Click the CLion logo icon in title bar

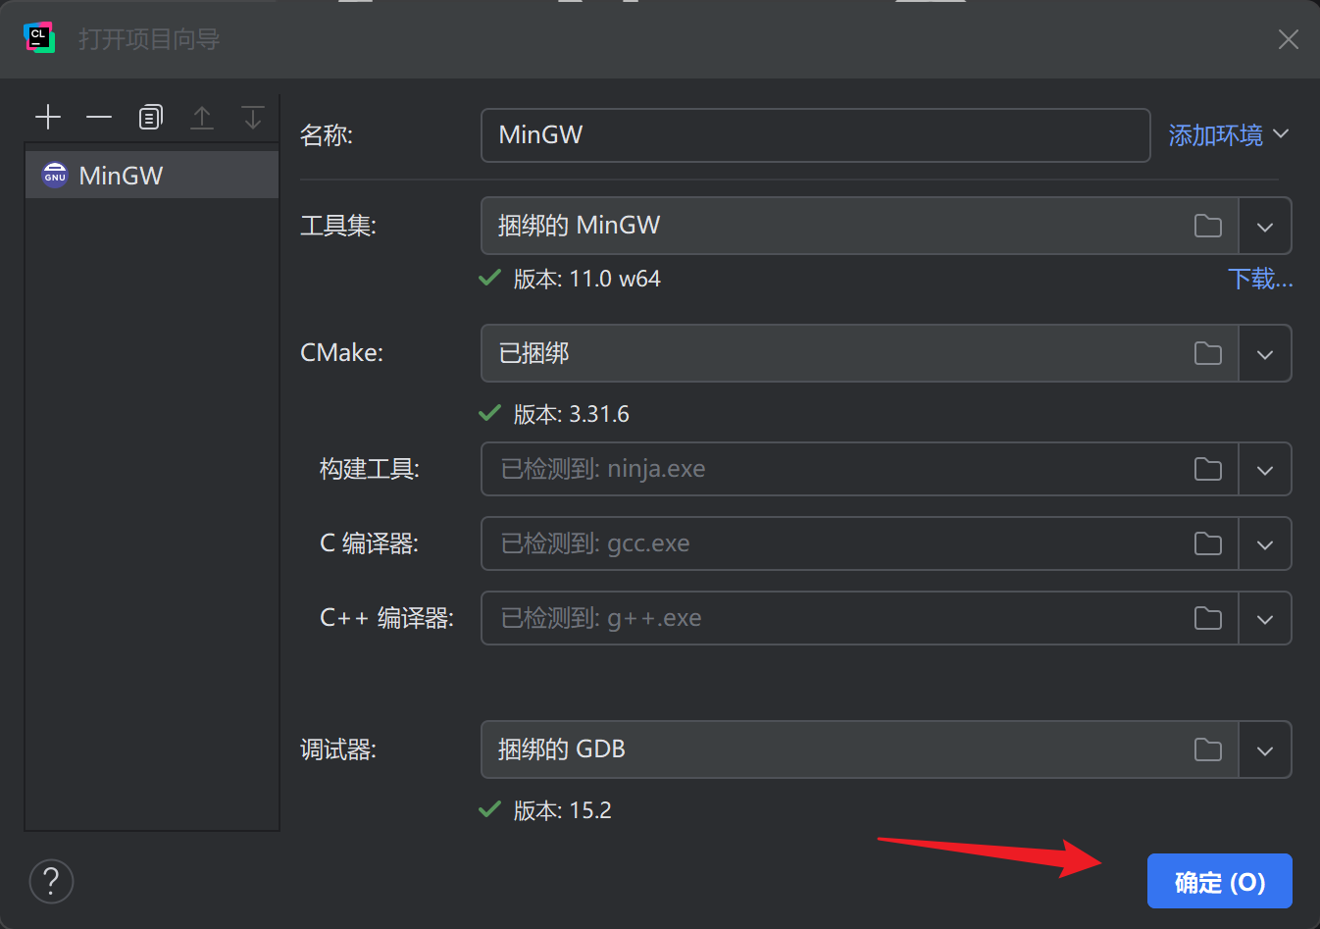(x=39, y=38)
